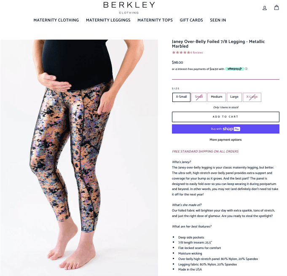
Task: Click the five-star rating stars
Action: coord(181,53)
